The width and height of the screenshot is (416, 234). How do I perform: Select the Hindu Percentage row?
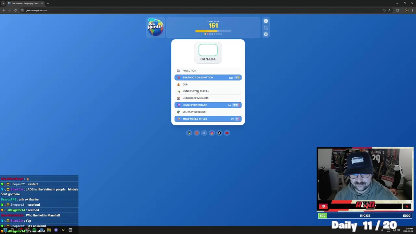pos(208,105)
